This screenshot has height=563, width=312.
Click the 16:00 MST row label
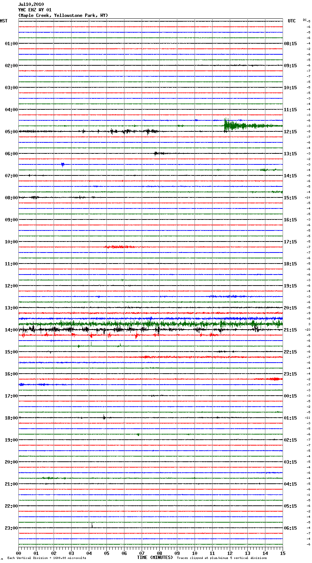pyautogui.click(x=11, y=374)
